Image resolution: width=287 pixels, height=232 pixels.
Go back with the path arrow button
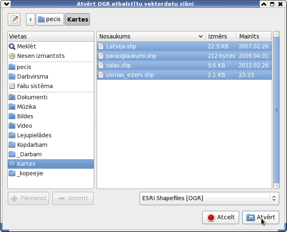(31, 19)
